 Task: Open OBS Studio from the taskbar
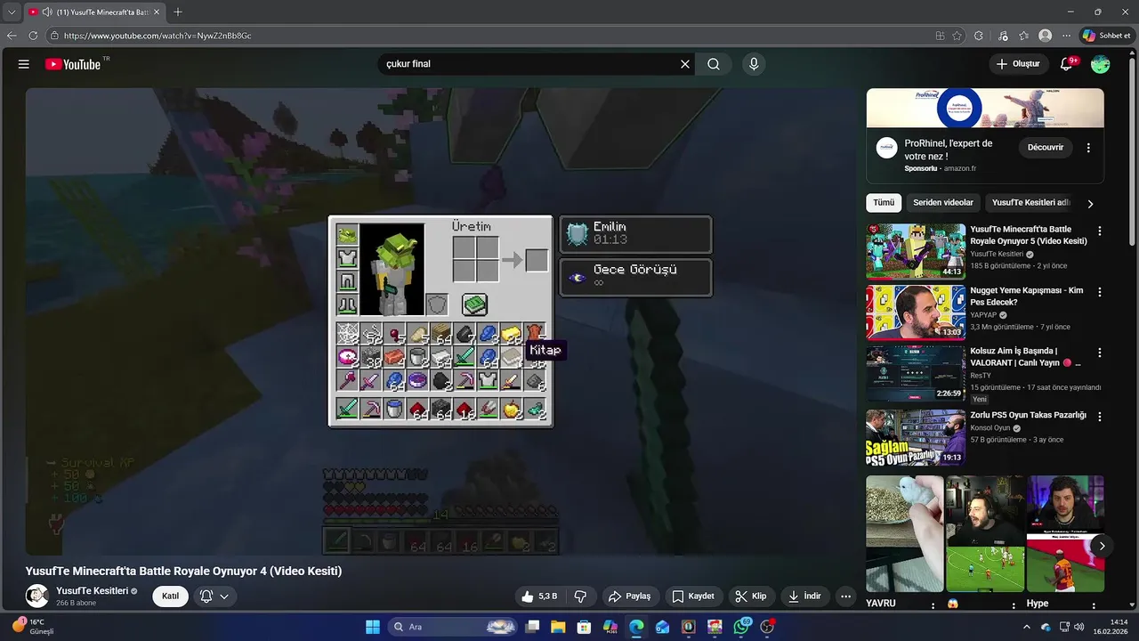(768, 627)
